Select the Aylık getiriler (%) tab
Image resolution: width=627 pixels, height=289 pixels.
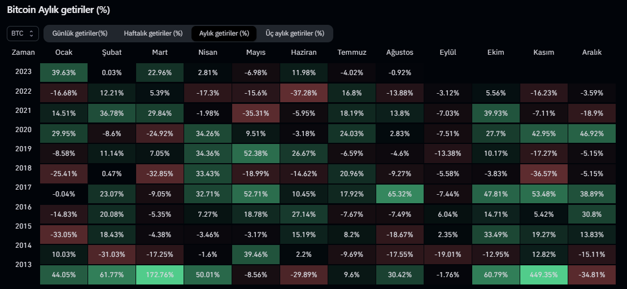[x=224, y=33]
